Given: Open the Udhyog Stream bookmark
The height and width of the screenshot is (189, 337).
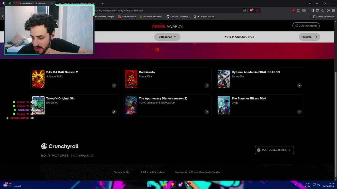Looking at the screenshot, I should pos(204,17).
